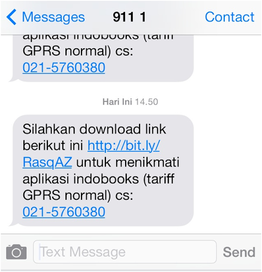The image size is (262, 272).
Task: Tap the Send button
Action: [239, 252]
